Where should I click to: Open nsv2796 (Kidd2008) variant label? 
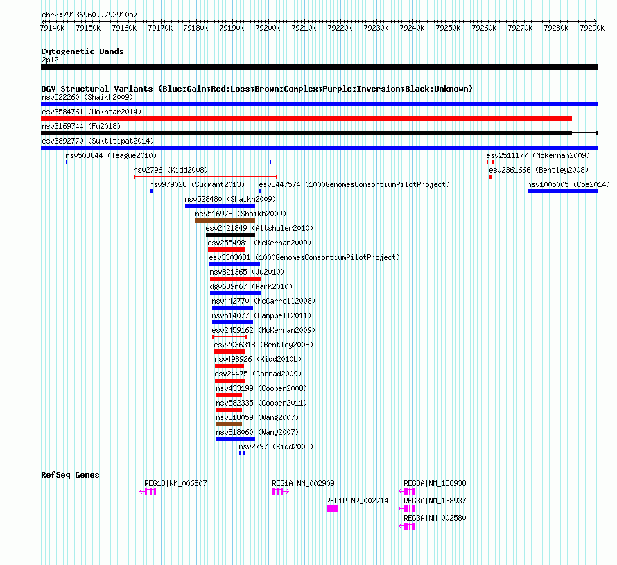point(171,170)
